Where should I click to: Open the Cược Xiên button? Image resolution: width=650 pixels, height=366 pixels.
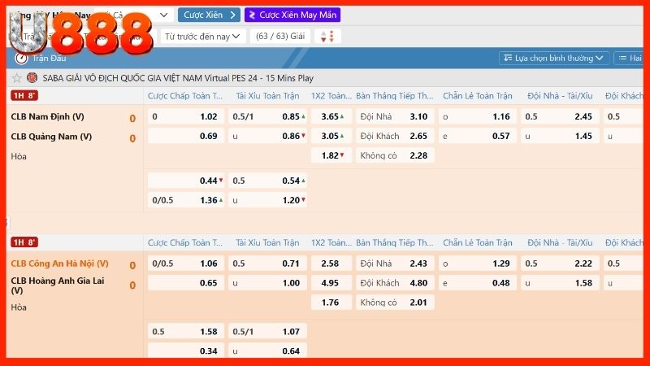pyautogui.click(x=209, y=15)
